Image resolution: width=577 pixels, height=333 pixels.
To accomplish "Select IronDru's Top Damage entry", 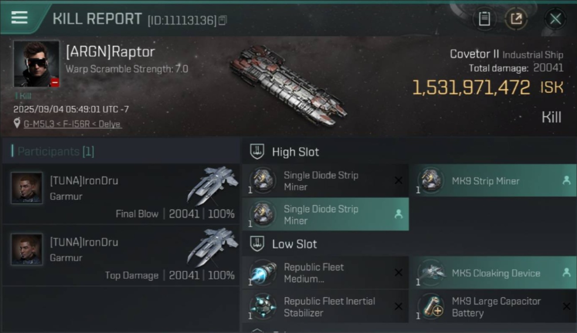I will (x=121, y=255).
